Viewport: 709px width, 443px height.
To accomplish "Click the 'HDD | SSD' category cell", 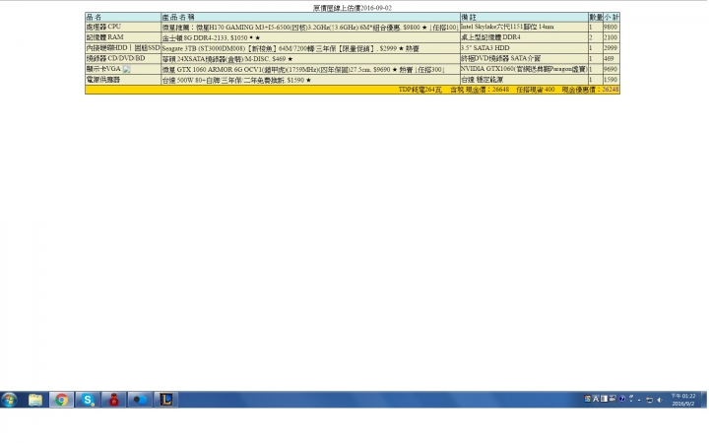I will tap(123, 48).
